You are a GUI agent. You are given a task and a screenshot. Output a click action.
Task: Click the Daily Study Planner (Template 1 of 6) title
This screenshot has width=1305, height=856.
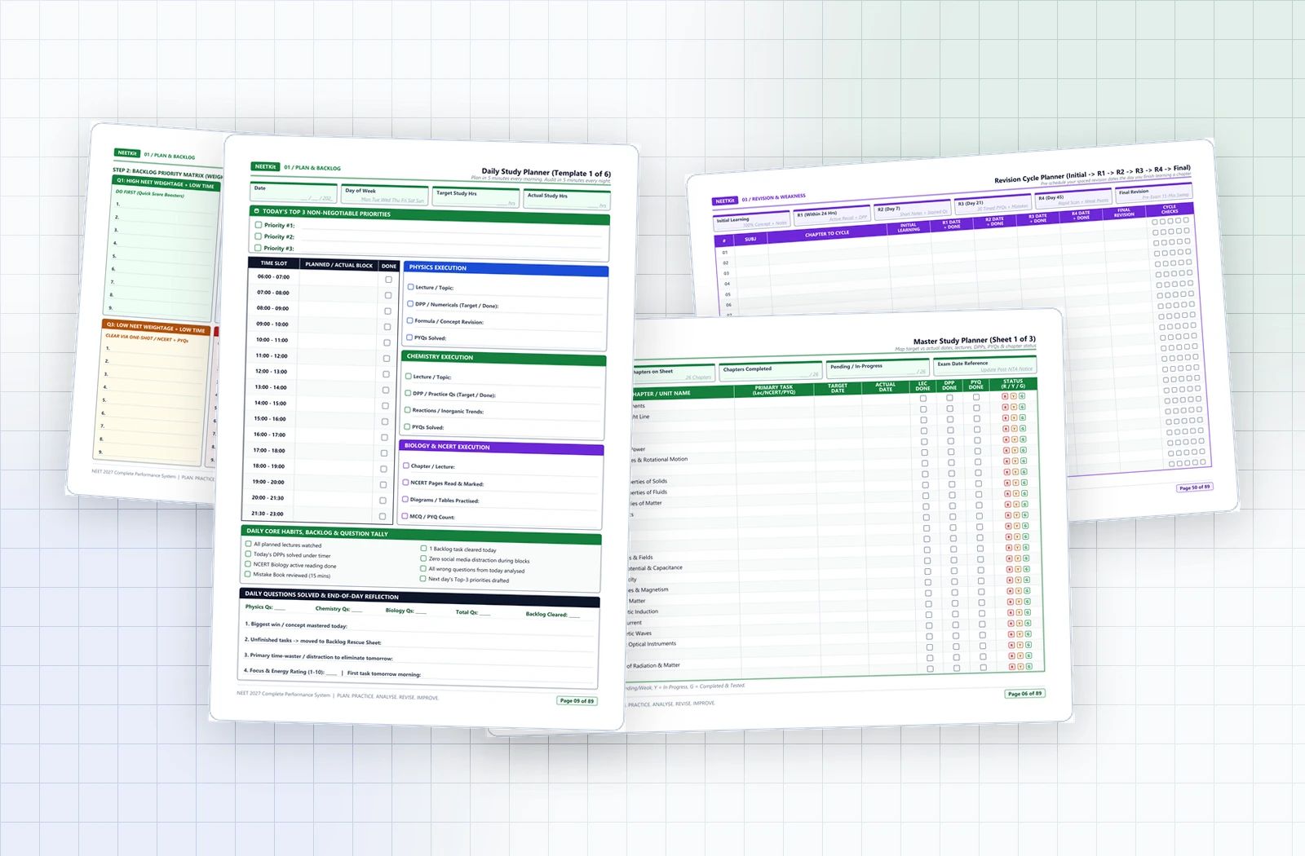[546, 173]
